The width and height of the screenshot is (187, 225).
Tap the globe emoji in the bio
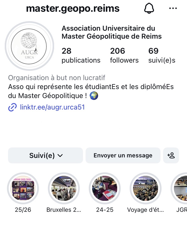point(94,96)
